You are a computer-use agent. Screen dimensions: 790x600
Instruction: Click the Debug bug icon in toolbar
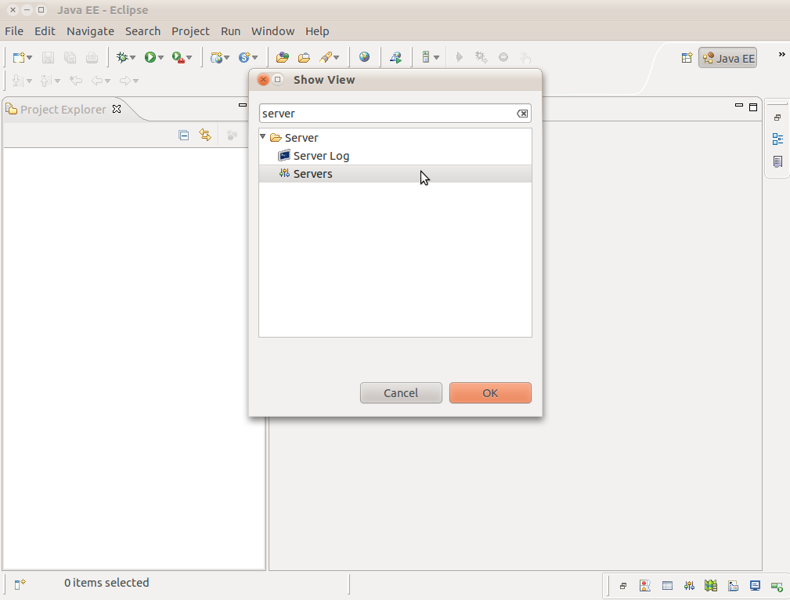pyautogui.click(x=121, y=57)
